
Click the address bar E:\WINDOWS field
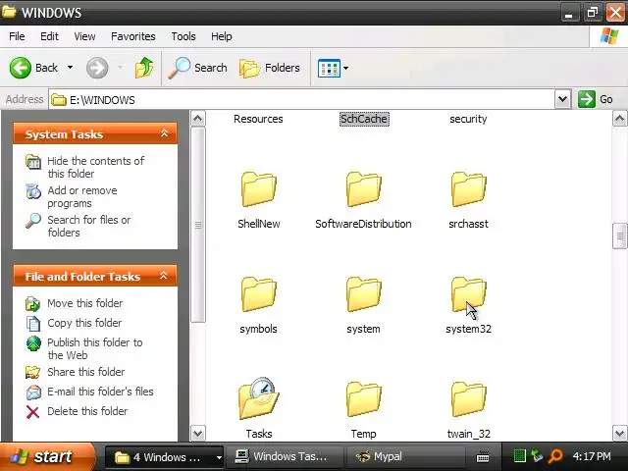tap(301, 99)
